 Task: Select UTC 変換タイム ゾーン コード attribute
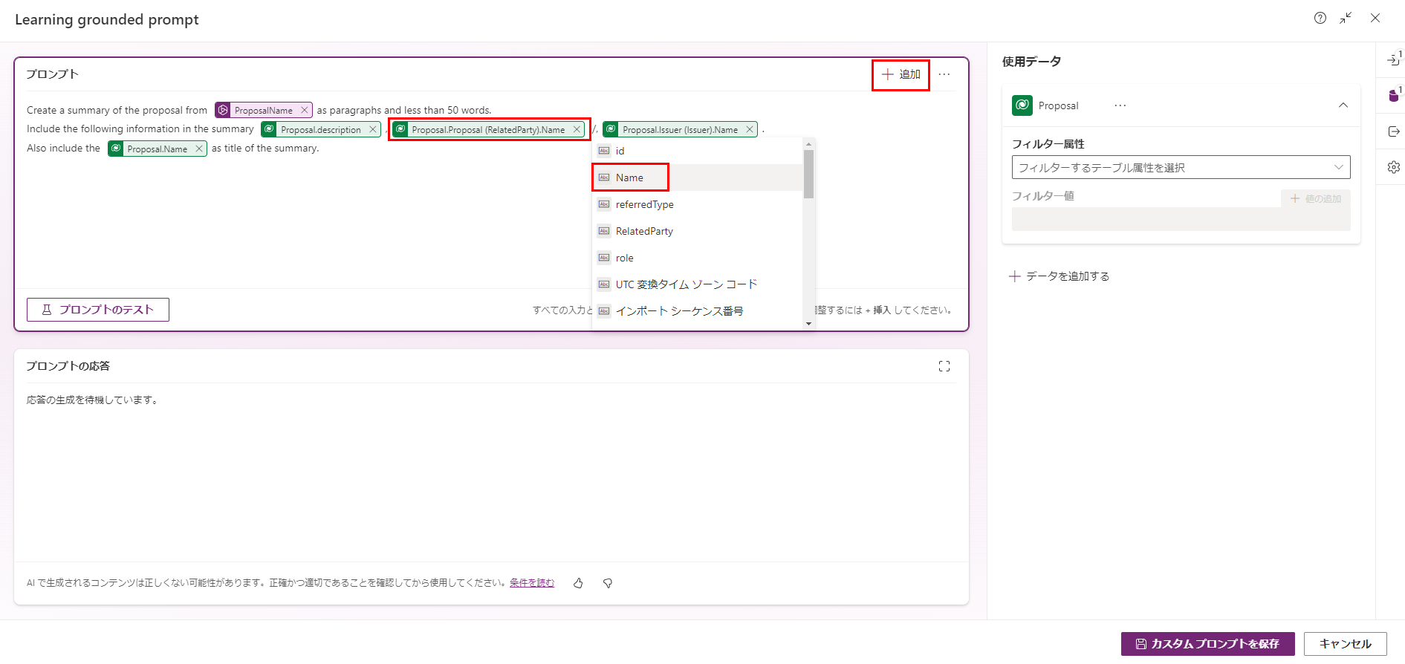(x=698, y=284)
